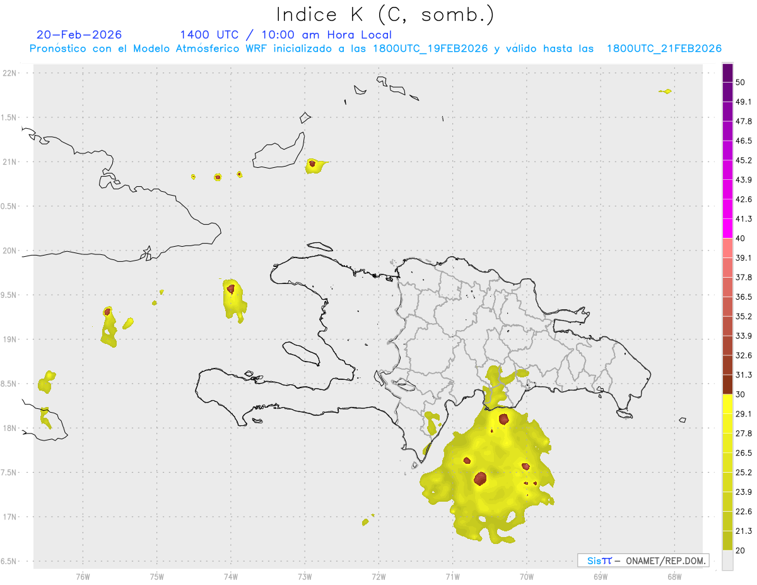Image resolution: width=757 pixels, height=585 pixels.
Task: Click the colorbar value "30"
Action: coord(741,394)
